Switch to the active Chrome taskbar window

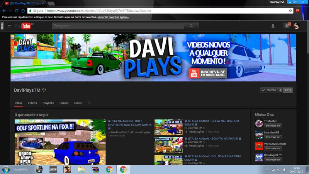(123, 169)
